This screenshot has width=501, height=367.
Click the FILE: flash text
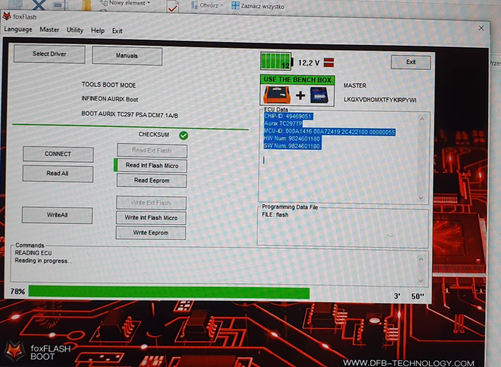[275, 215]
